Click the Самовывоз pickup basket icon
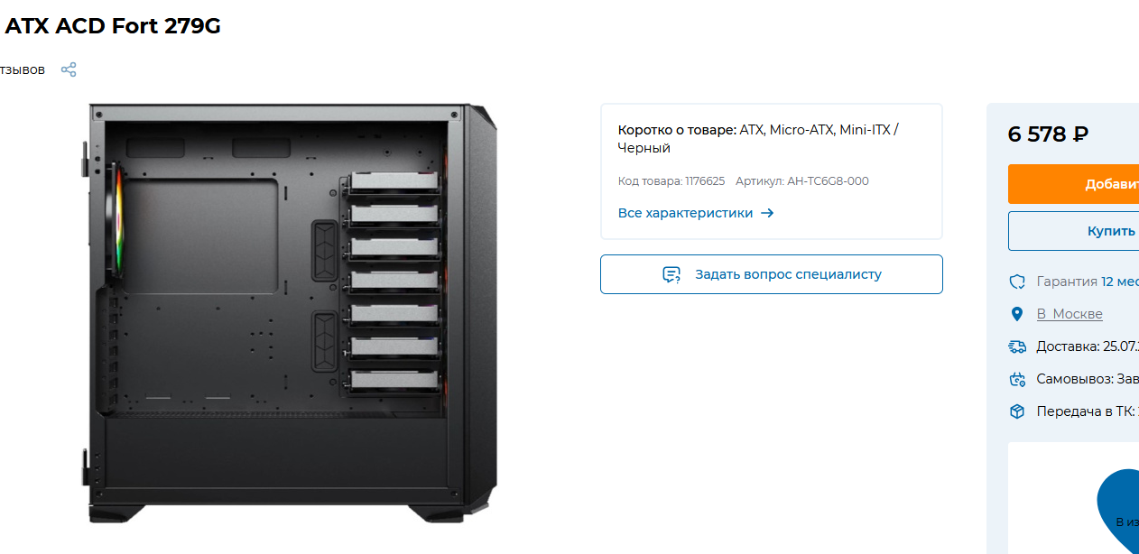Viewport: 1139px width, 554px height. point(1017,379)
